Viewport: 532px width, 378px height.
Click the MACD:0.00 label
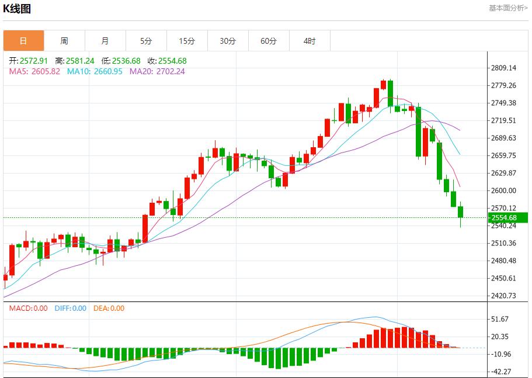pyautogui.click(x=28, y=308)
